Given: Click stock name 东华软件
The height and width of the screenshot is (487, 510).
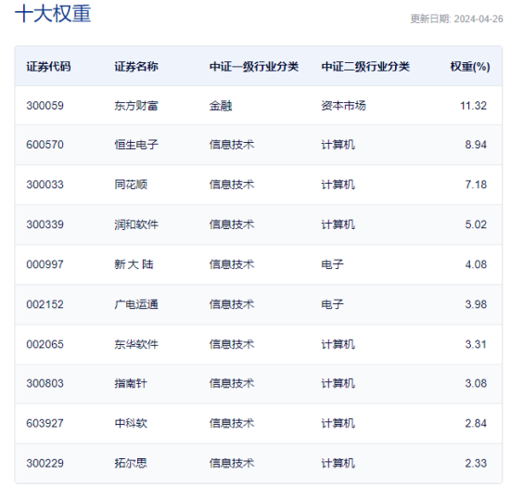Looking at the screenshot, I should click(x=136, y=344).
